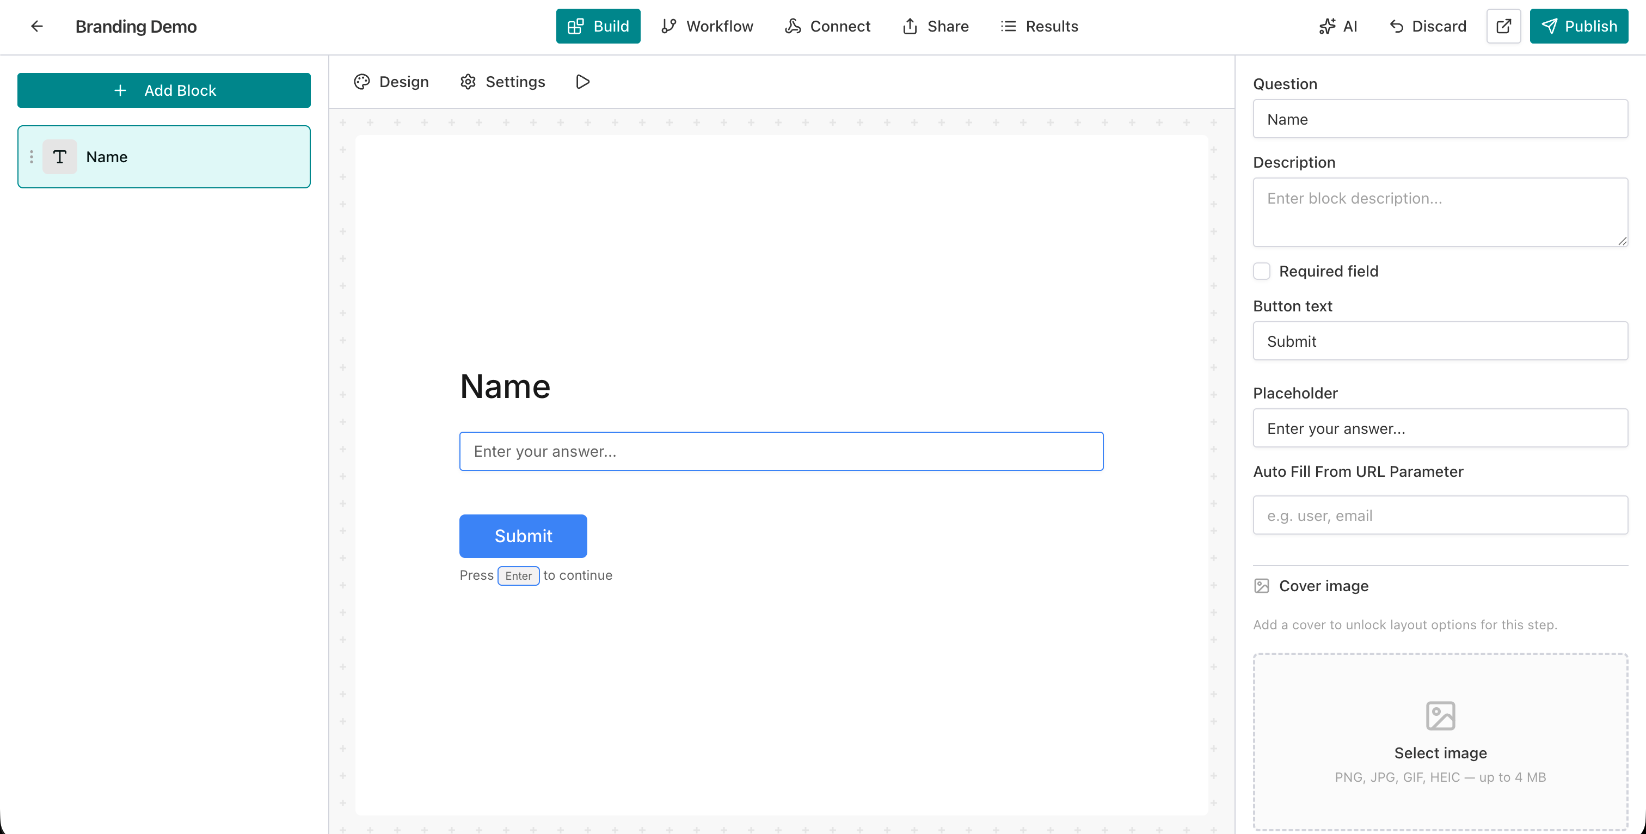Click the Discard icon to revert changes
1646x834 pixels.
coord(1397,26)
